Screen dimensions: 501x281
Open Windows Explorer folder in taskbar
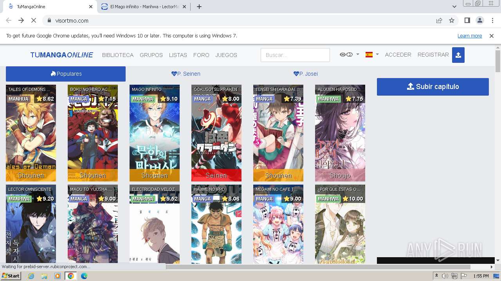coord(44,276)
